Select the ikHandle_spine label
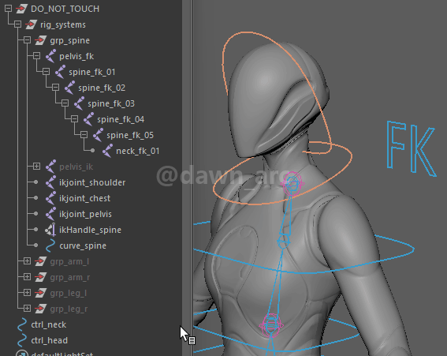Screen dimensions: 447x356 point(90,230)
